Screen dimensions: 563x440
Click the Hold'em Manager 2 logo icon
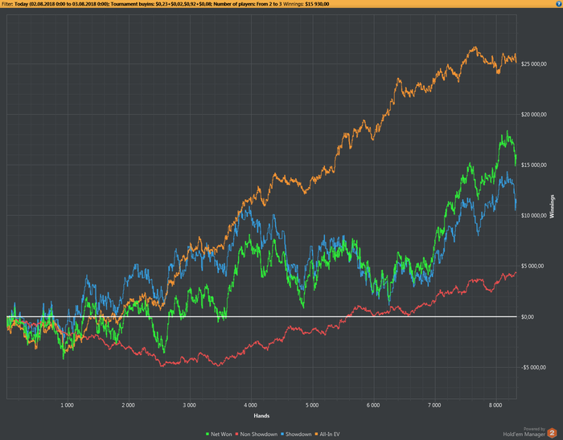(x=552, y=434)
